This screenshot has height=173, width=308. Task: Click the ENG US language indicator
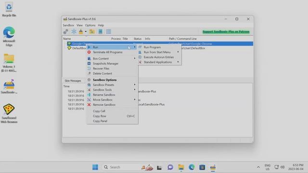coord(268,167)
